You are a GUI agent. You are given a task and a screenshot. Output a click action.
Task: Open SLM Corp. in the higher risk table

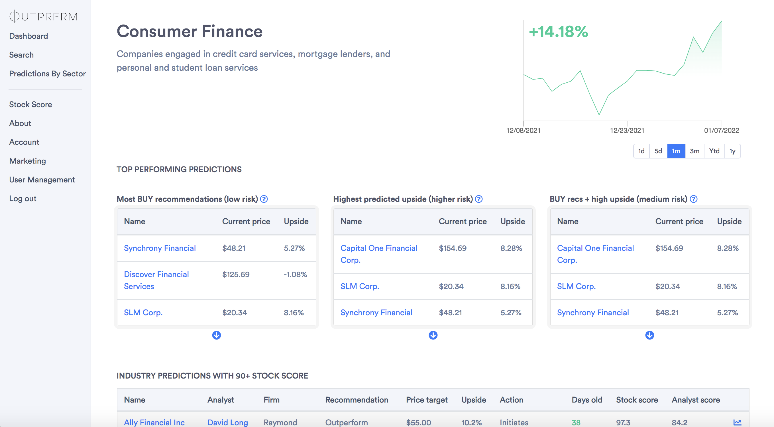click(x=360, y=286)
